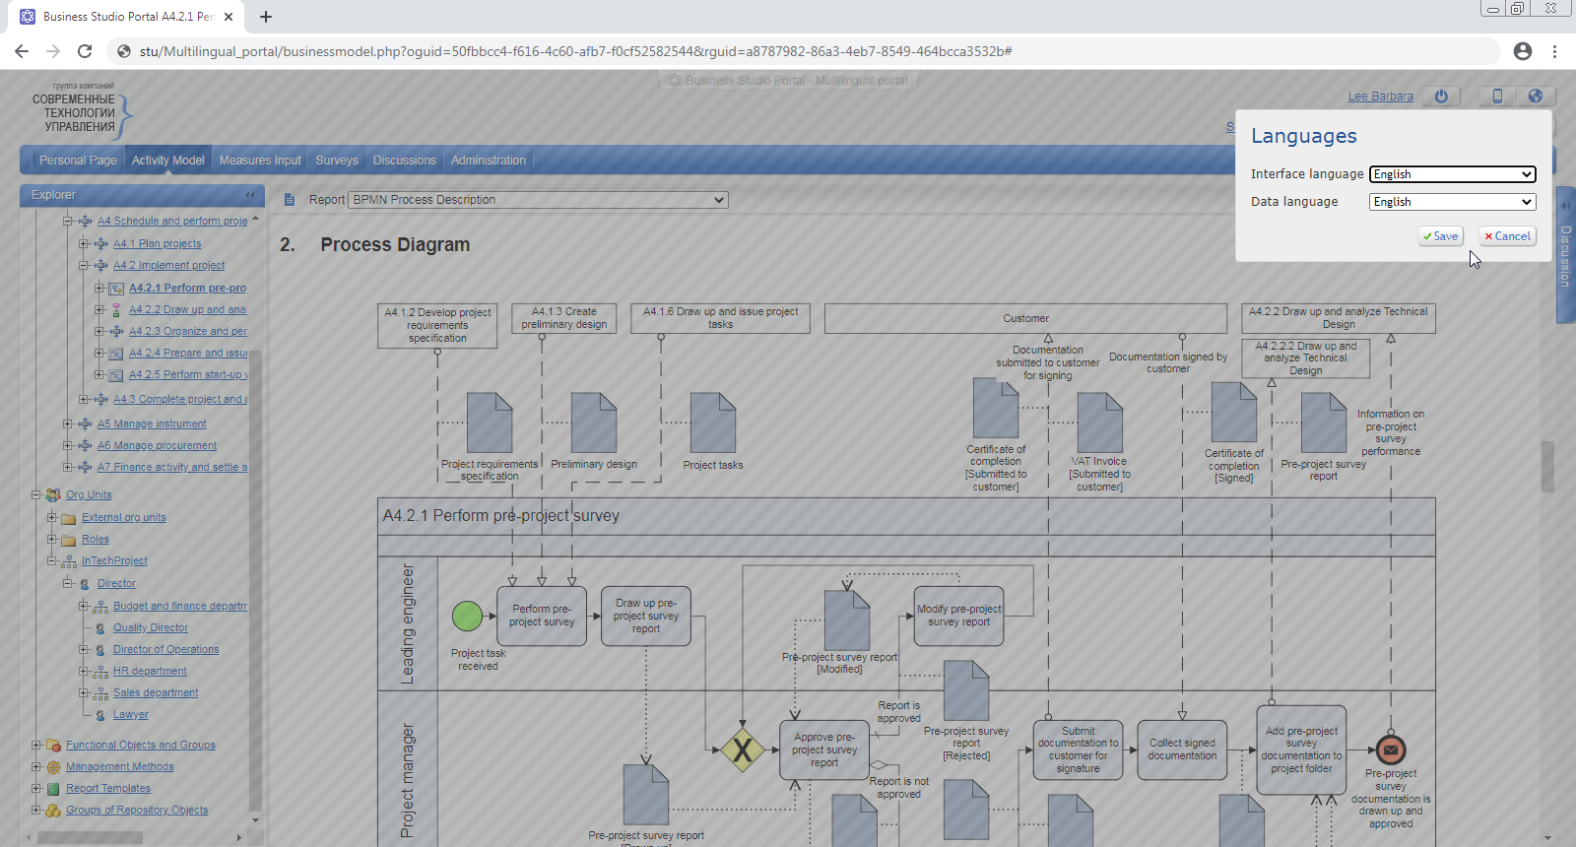Click the power logout icon
Viewport: 1576px width, 847px height.
[1441, 96]
